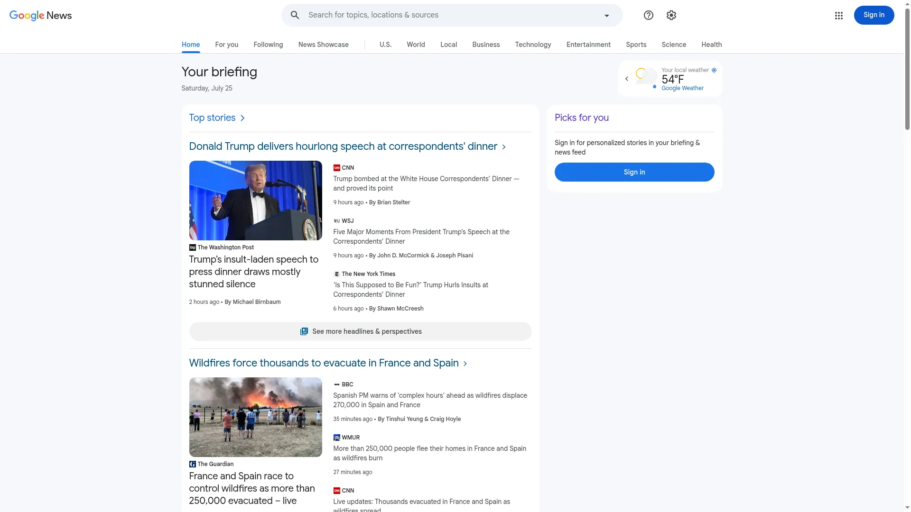Open Top stories via its chevron
The width and height of the screenshot is (911, 512).
[x=242, y=118]
